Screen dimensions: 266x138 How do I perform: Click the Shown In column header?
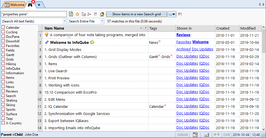pyautogui.click(x=195, y=28)
